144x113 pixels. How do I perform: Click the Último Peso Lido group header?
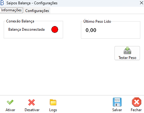coord(97,21)
